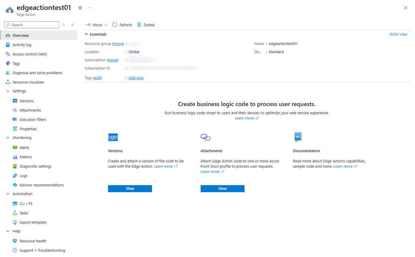
Task: Click the Access control (IAM) icon
Action: click(8, 54)
